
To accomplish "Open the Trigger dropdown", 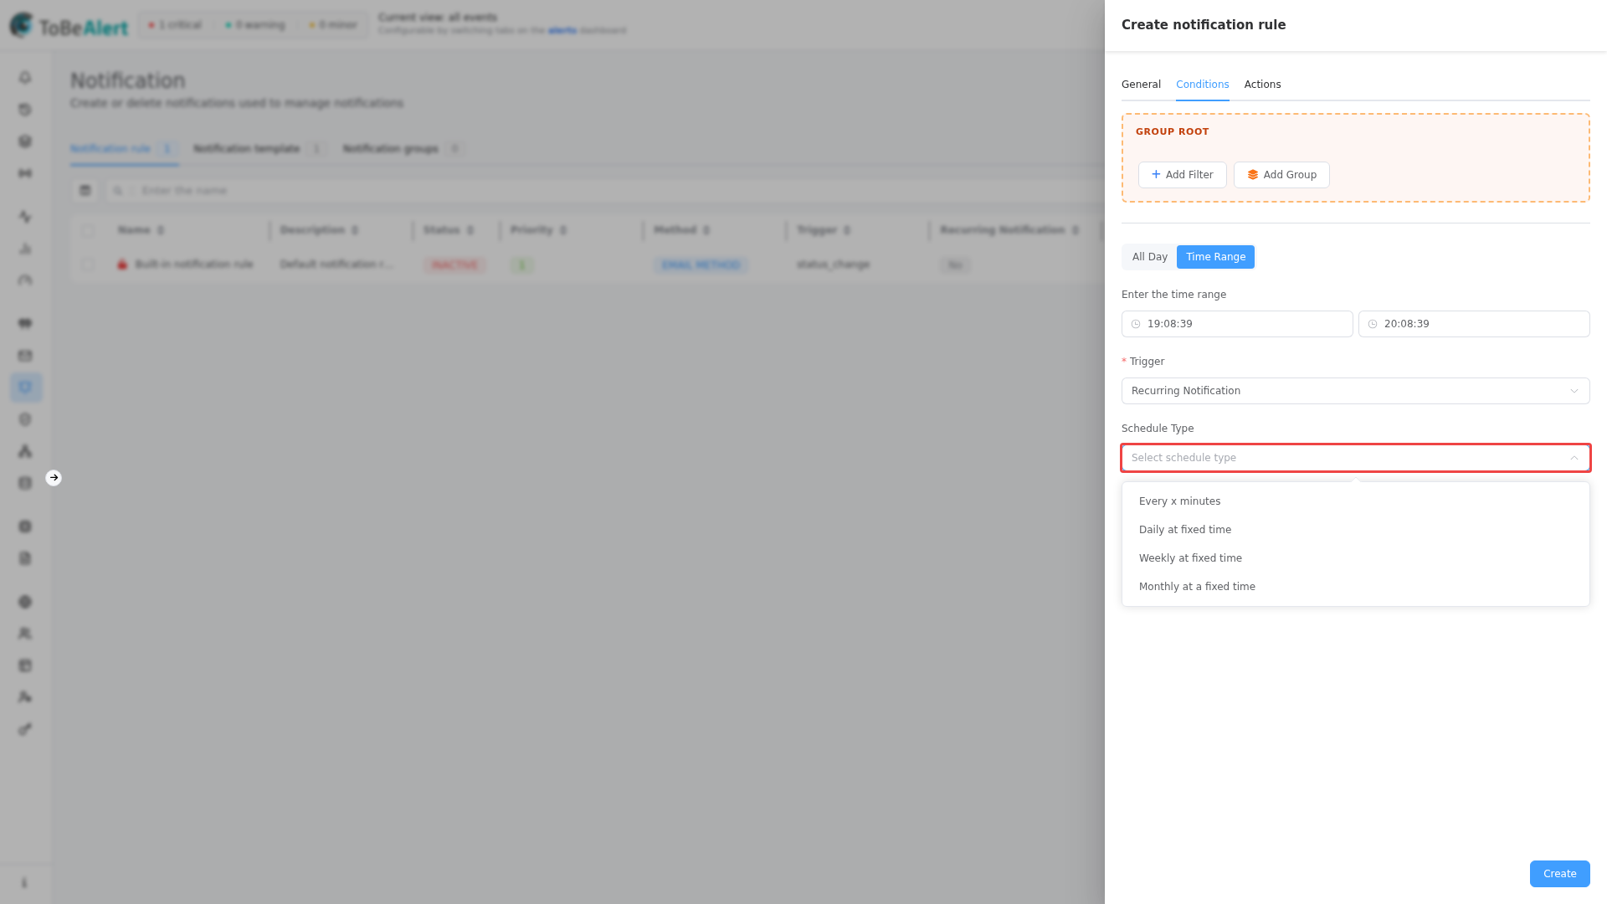I will tap(1355, 391).
